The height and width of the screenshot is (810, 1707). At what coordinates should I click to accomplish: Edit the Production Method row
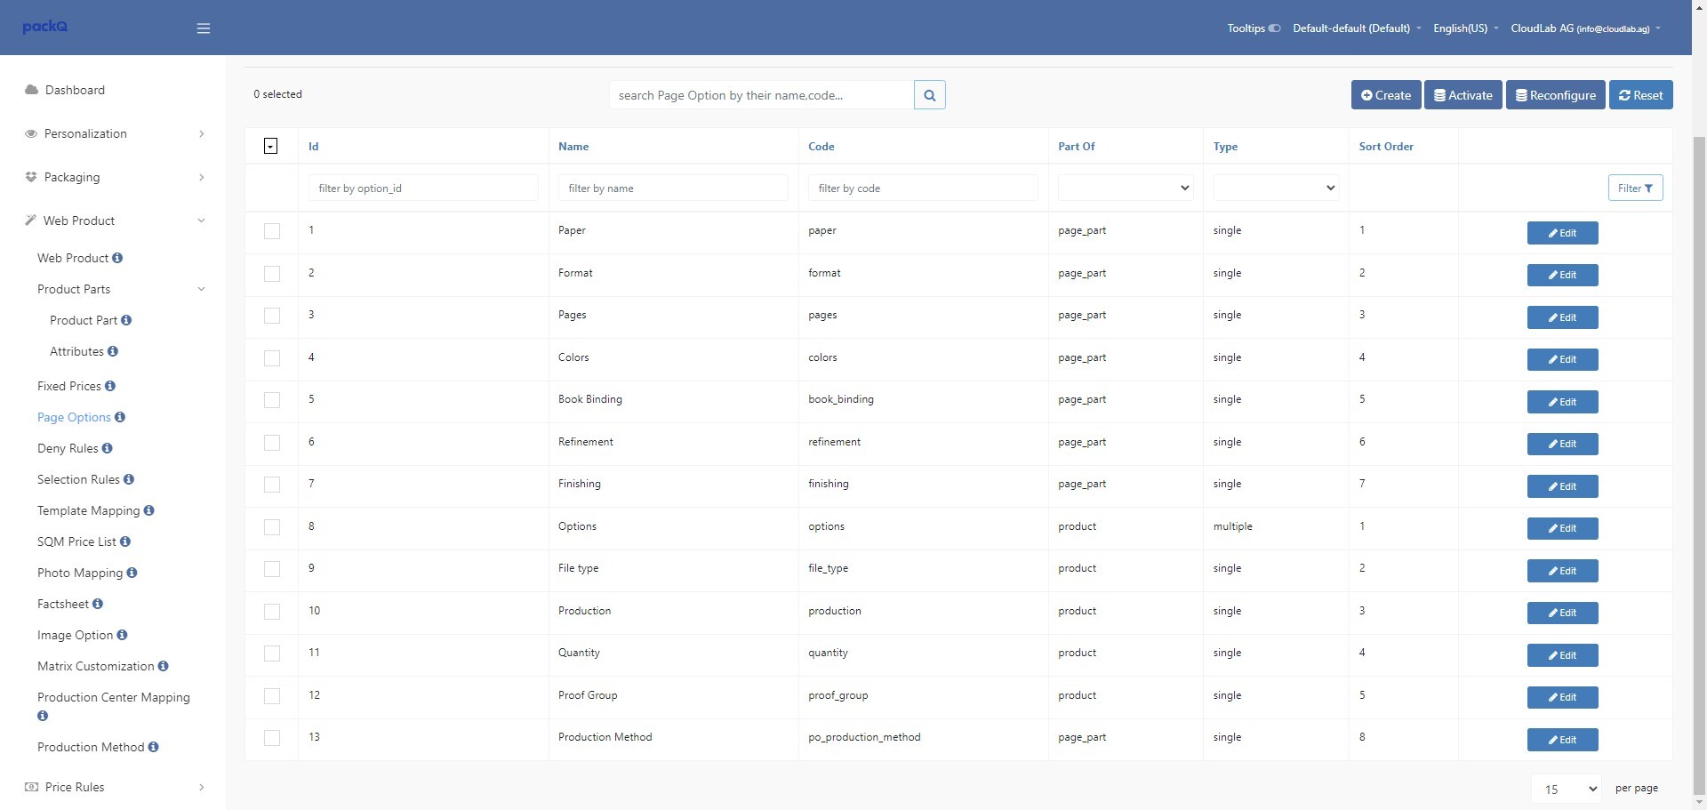[x=1562, y=740]
